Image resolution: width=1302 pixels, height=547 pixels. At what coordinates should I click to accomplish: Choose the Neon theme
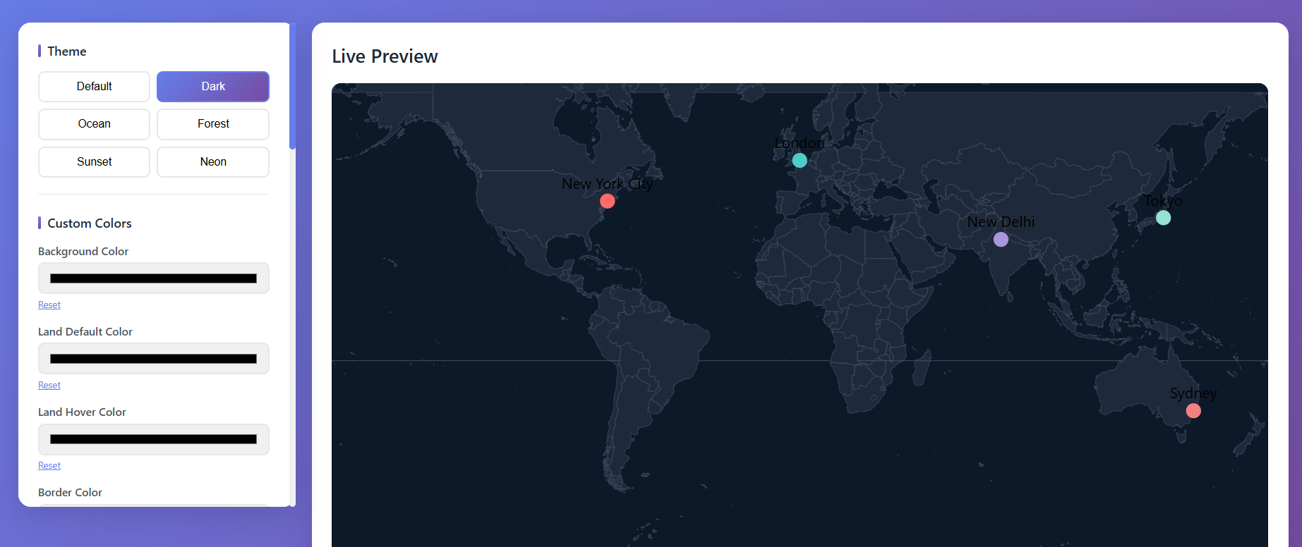click(213, 162)
